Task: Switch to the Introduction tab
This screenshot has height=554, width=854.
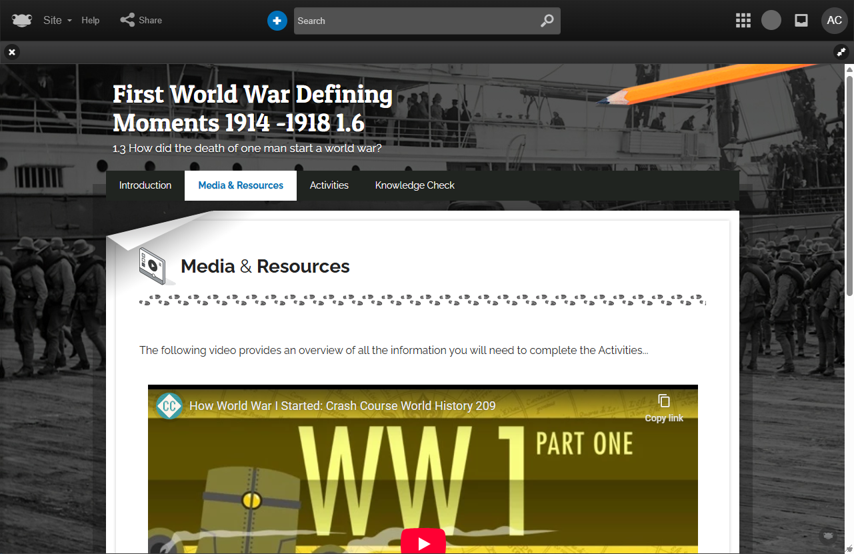Action: tap(145, 185)
